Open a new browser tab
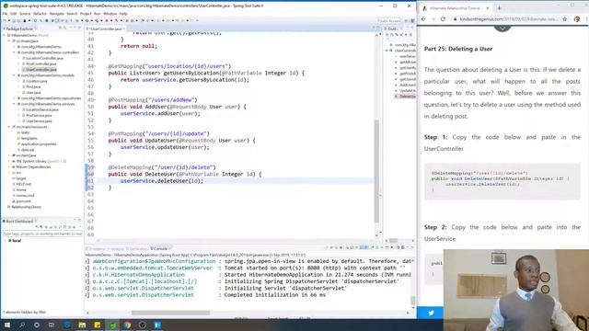This screenshot has height=331, width=589. (499, 7)
